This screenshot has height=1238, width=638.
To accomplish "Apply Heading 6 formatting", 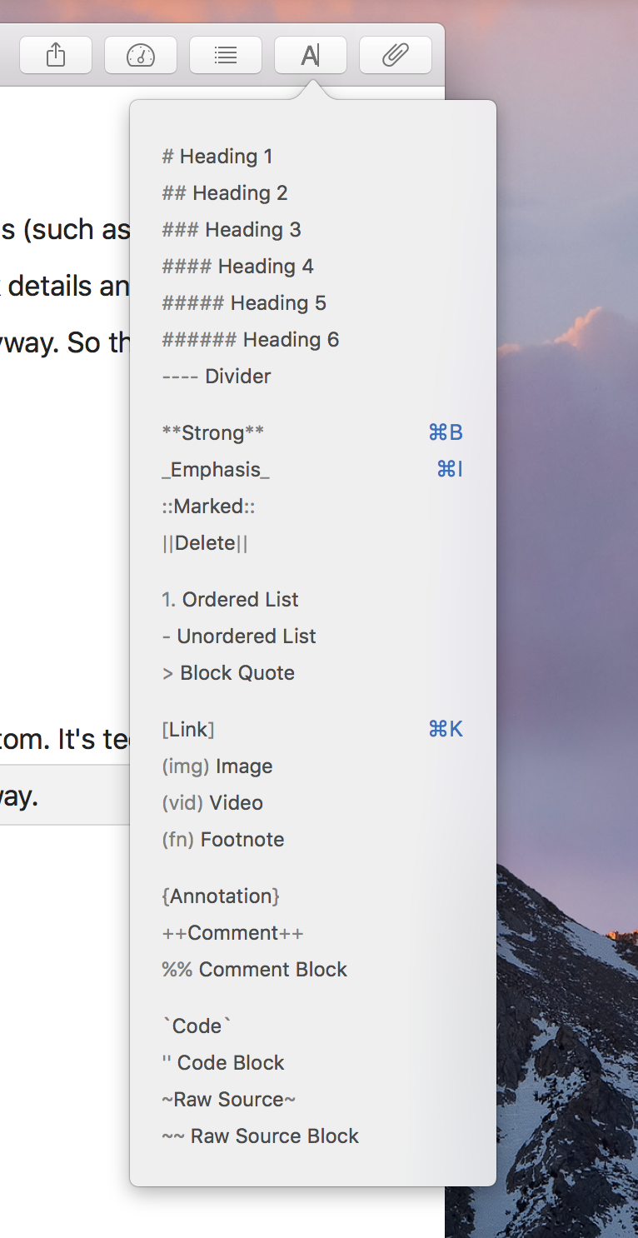I will (x=251, y=340).
